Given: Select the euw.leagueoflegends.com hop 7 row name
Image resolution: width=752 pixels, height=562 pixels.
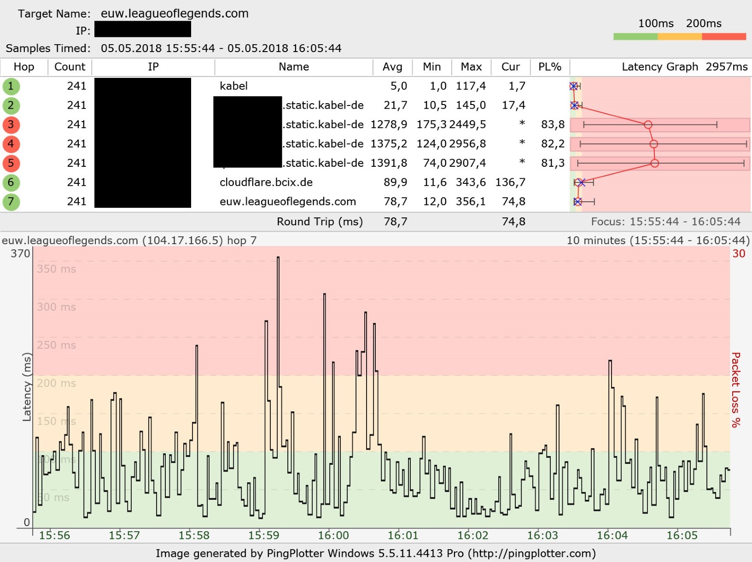Looking at the screenshot, I should 288,202.
